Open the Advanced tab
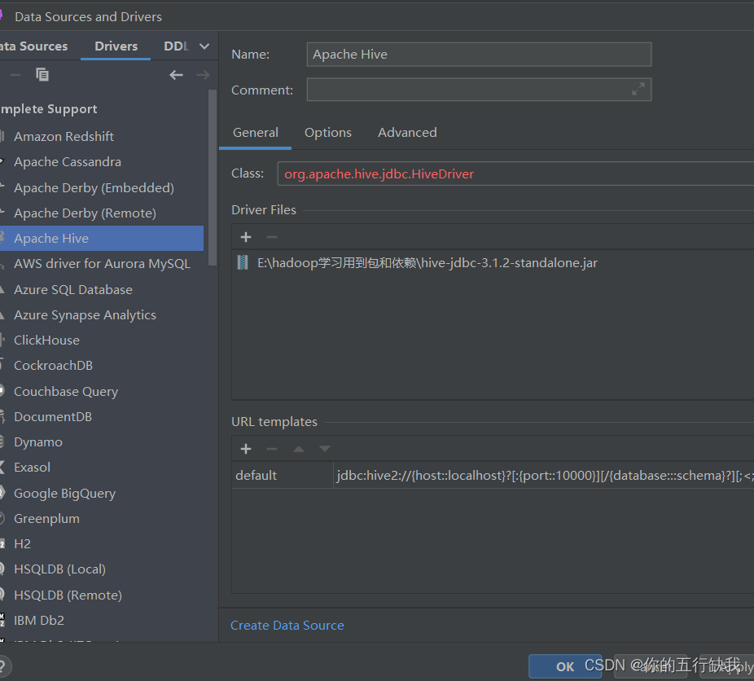Image resolution: width=754 pixels, height=681 pixels. click(x=407, y=133)
